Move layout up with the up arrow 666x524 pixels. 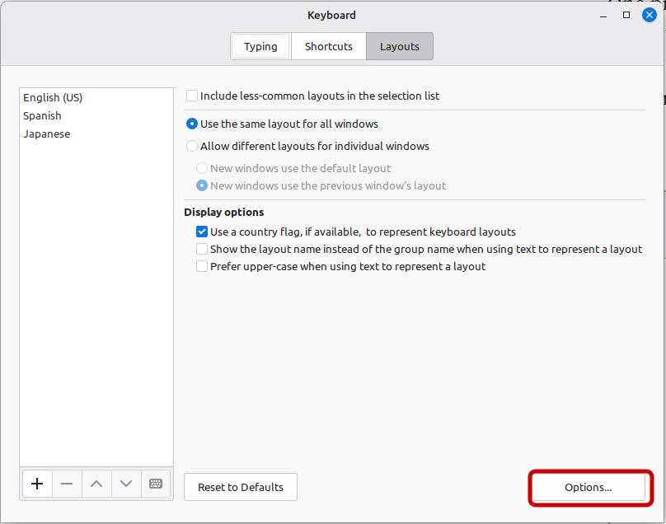(x=96, y=484)
